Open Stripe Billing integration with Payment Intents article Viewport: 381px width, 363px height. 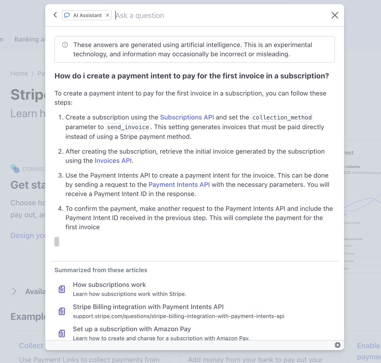click(x=148, y=307)
